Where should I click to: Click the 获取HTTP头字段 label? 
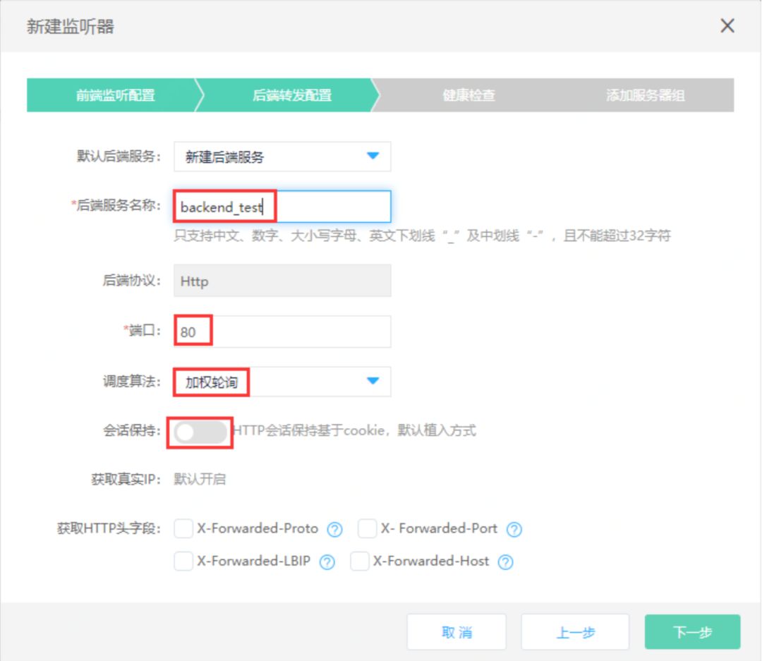click(109, 528)
